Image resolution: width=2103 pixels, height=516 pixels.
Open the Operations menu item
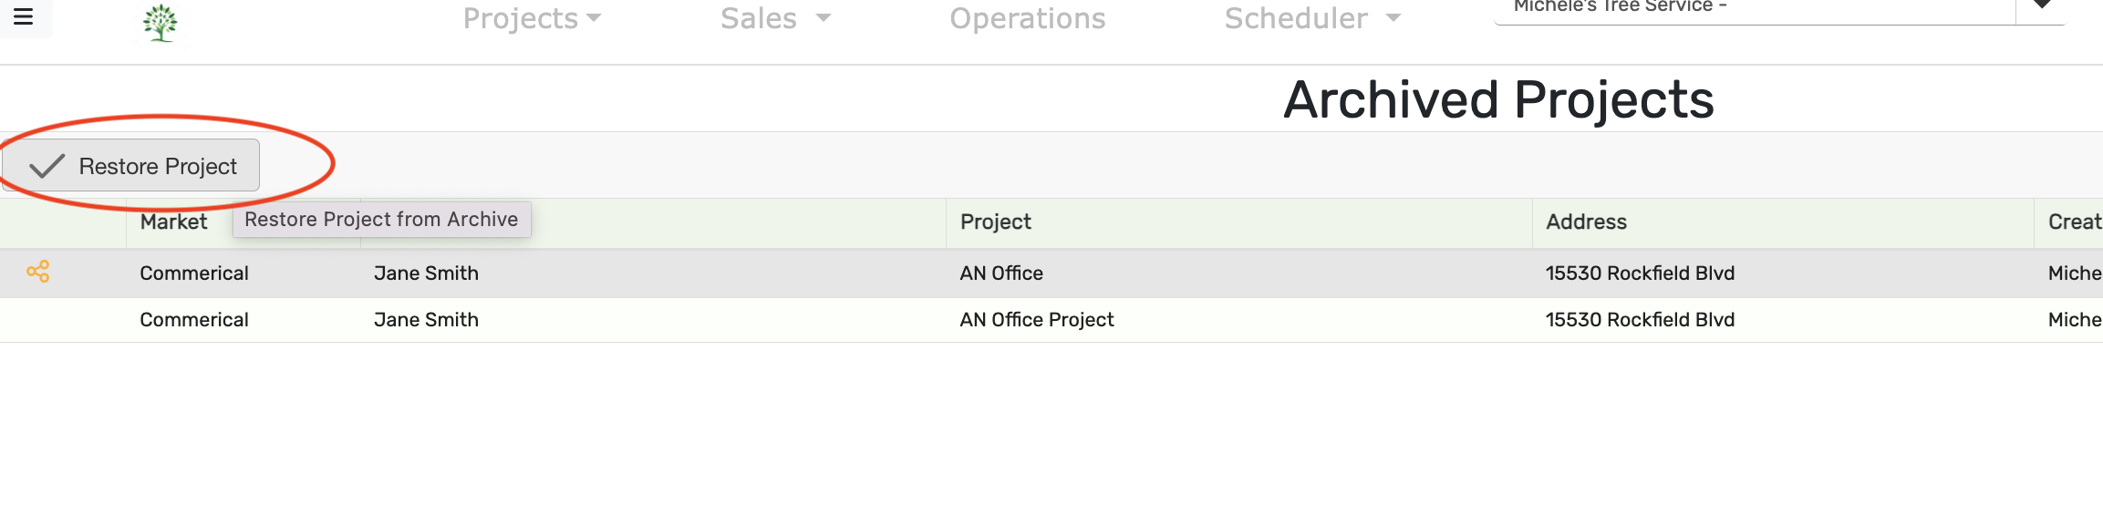(x=1028, y=18)
